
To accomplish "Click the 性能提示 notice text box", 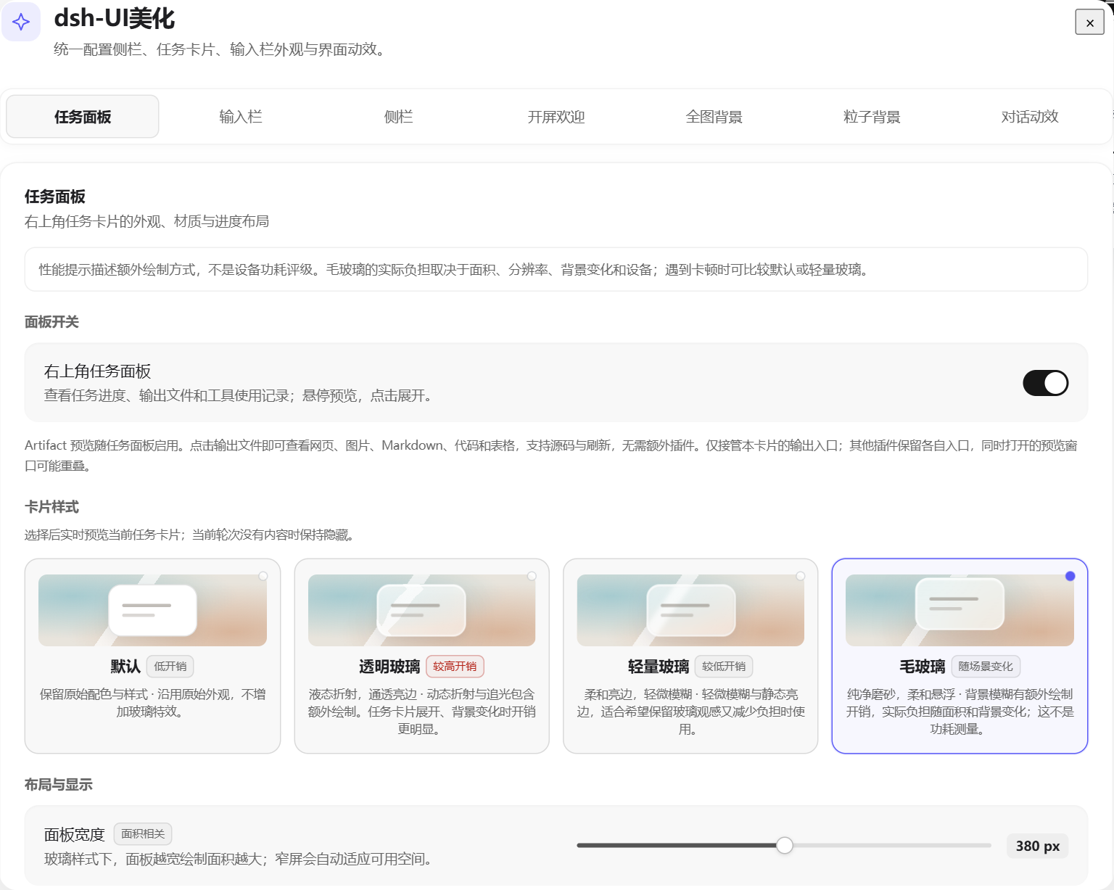I will pos(556,270).
